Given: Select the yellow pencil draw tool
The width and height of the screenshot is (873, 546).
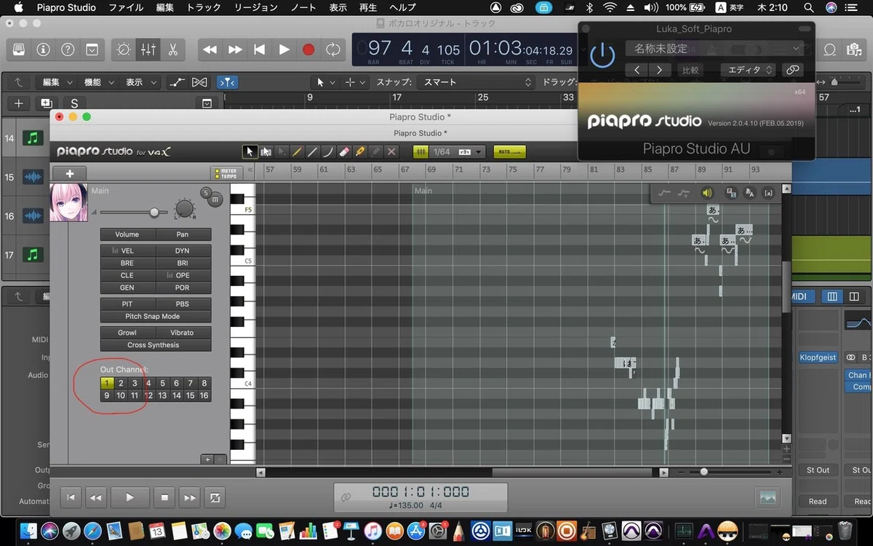Looking at the screenshot, I should click(297, 151).
